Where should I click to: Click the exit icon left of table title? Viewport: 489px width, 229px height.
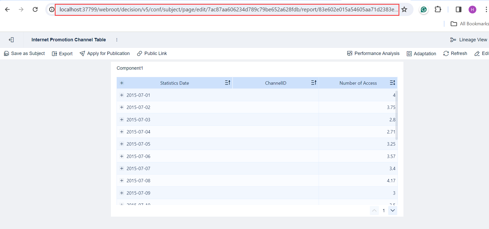11,40
